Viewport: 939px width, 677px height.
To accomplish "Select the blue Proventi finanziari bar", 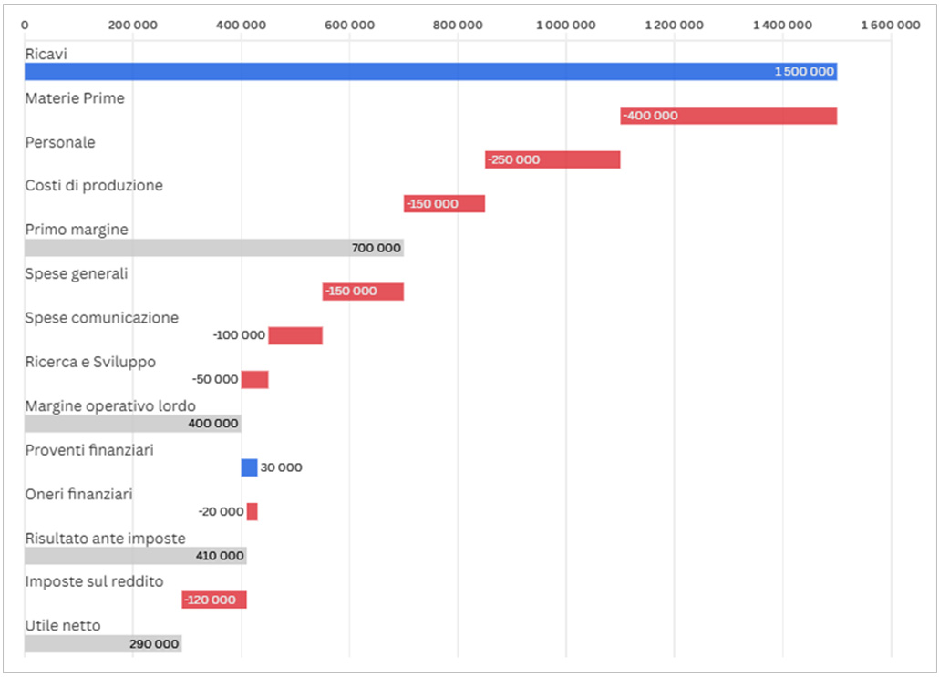I will coord(249,467).
